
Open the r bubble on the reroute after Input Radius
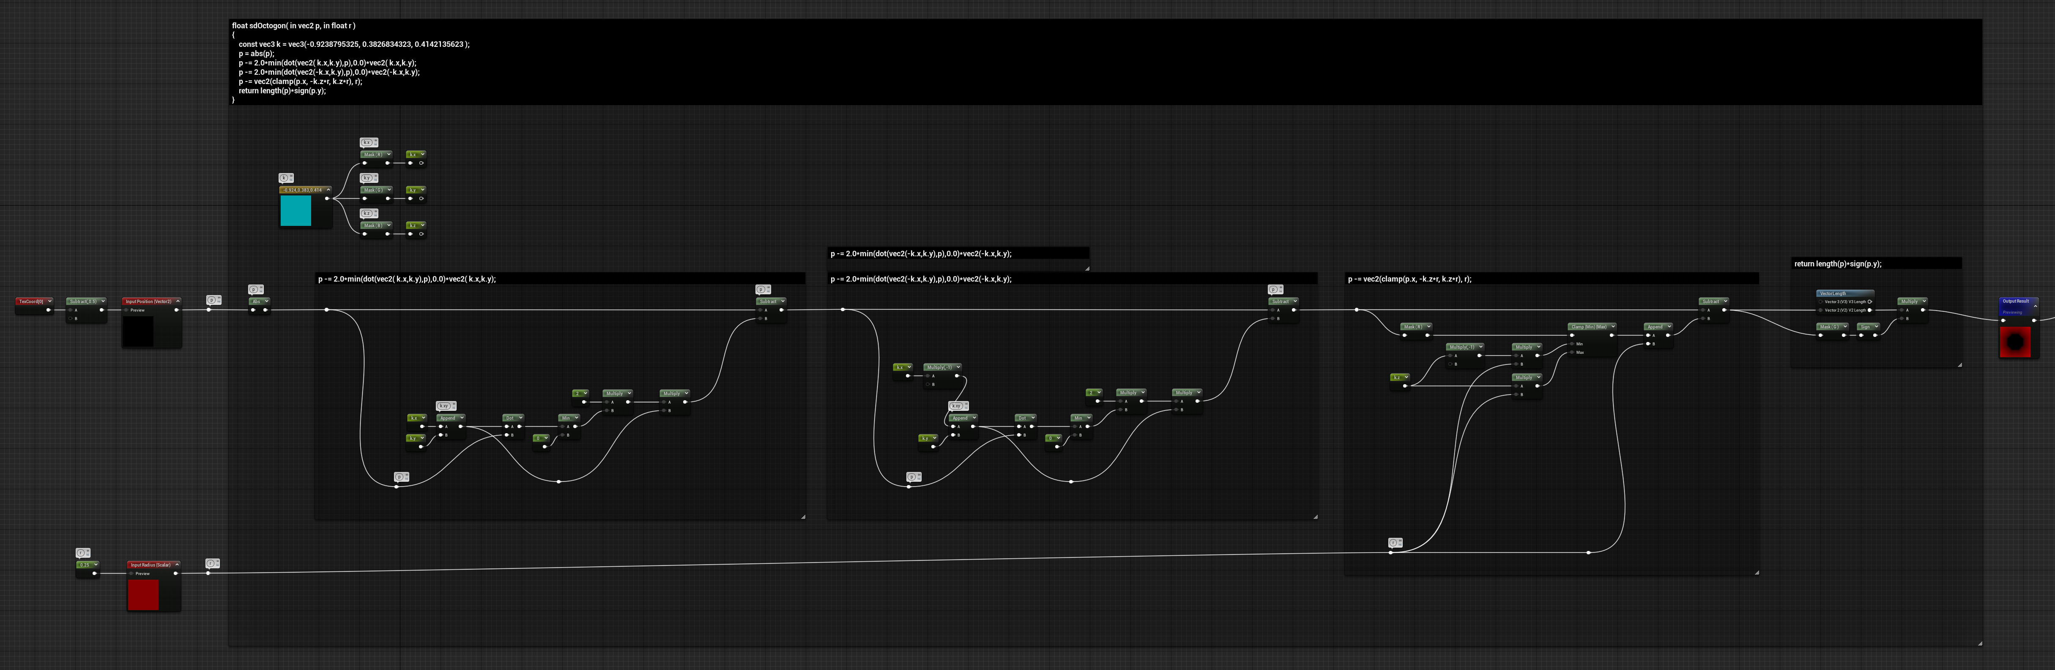(212, 563)
